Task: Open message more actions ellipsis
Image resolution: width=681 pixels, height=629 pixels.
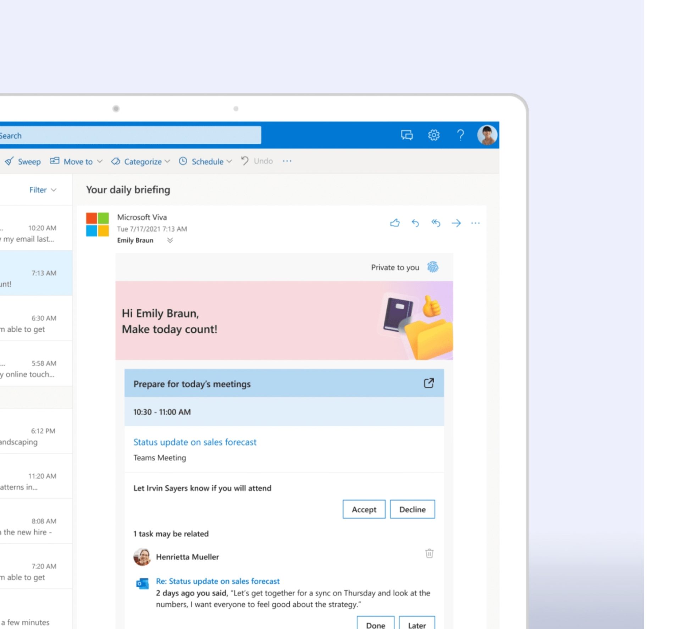Action: pyautogui.click(x=475, y=223)
